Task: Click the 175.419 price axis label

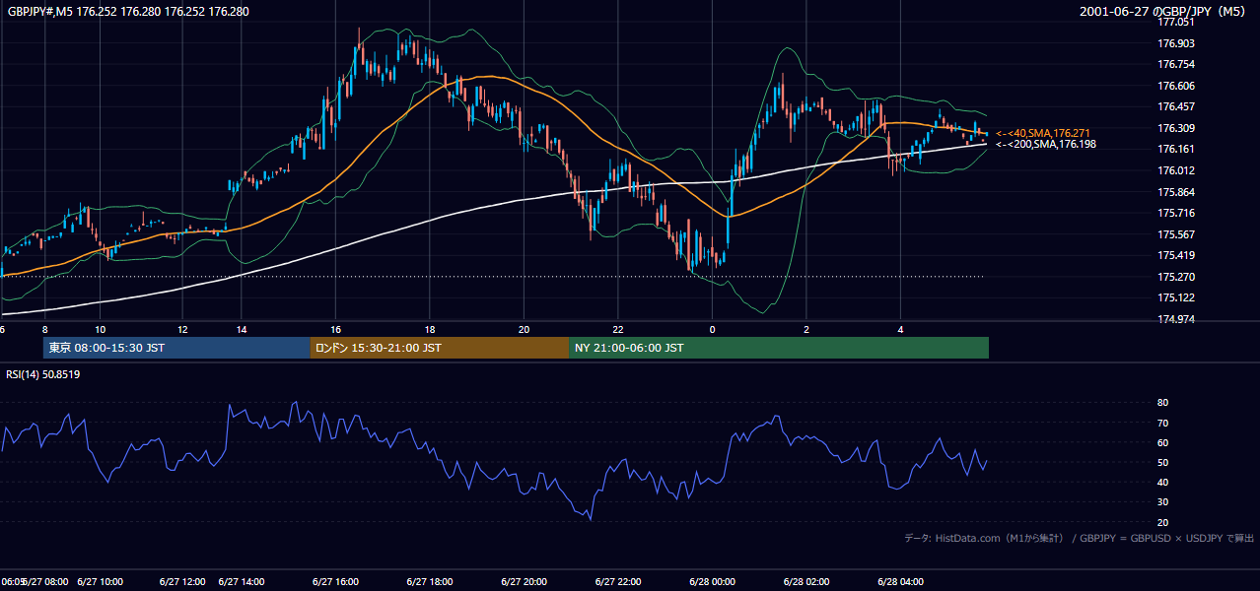Action: coord(1176,255)
